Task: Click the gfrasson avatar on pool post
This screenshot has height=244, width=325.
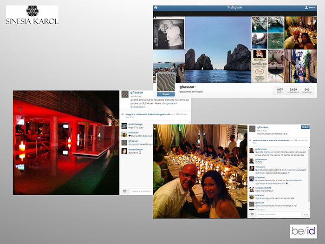Action: pos(125,94)
